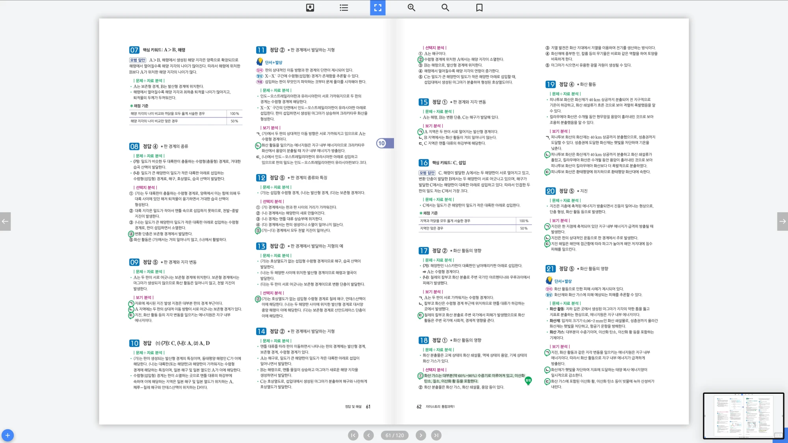Click previous page button in bottom bar

click(x=368, y=435)
